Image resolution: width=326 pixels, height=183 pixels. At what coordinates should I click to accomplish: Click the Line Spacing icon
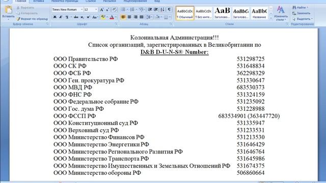[x=149, y=17]
